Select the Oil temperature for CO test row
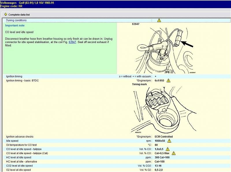This screenshot has width=231, height=172. click(x=21, y=145)
